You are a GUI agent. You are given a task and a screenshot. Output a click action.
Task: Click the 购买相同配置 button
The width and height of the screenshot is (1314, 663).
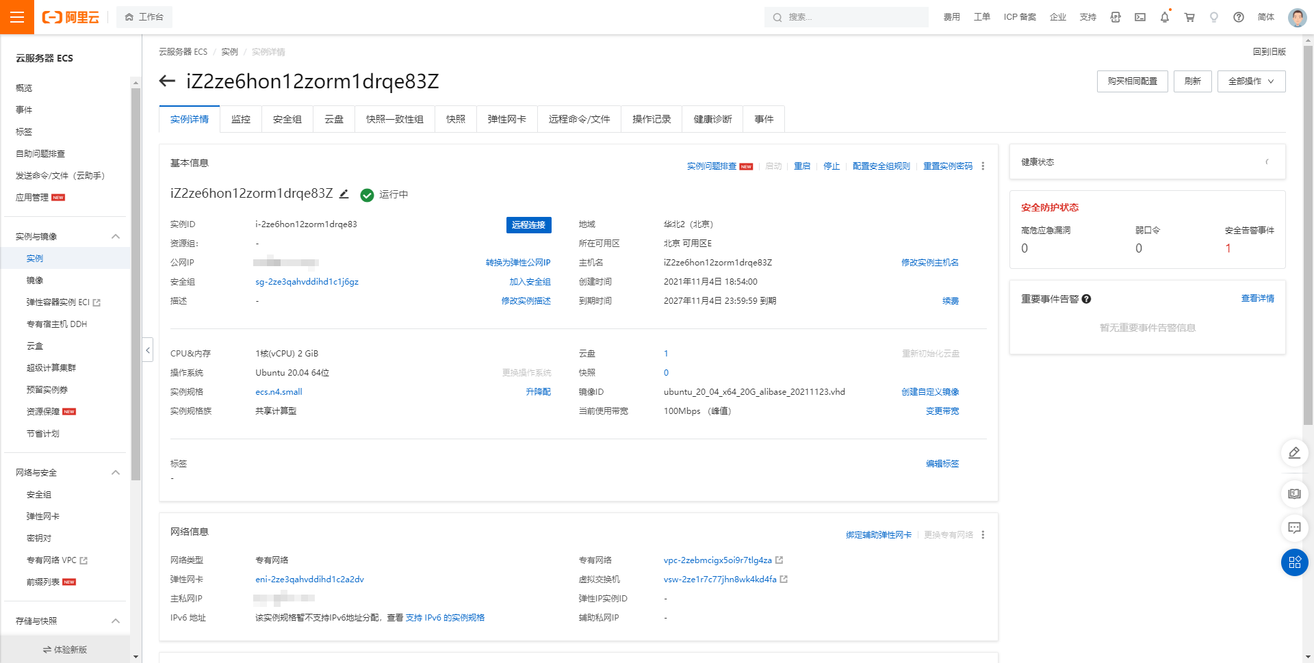pyautogui.click(x=1133, y=81)
